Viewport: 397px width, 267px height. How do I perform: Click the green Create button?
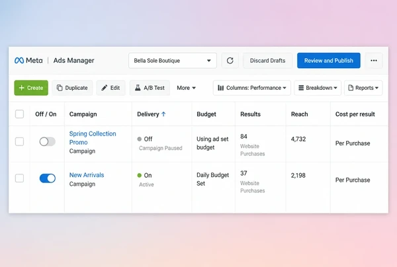coord(31,88)
